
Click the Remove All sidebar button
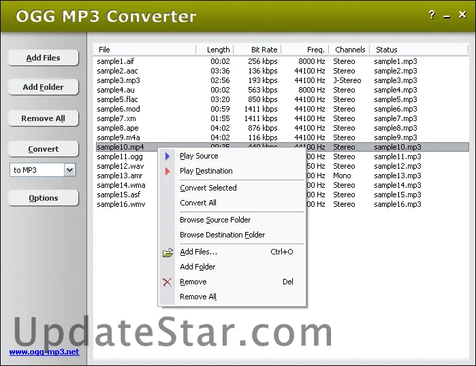click(43, 118)
